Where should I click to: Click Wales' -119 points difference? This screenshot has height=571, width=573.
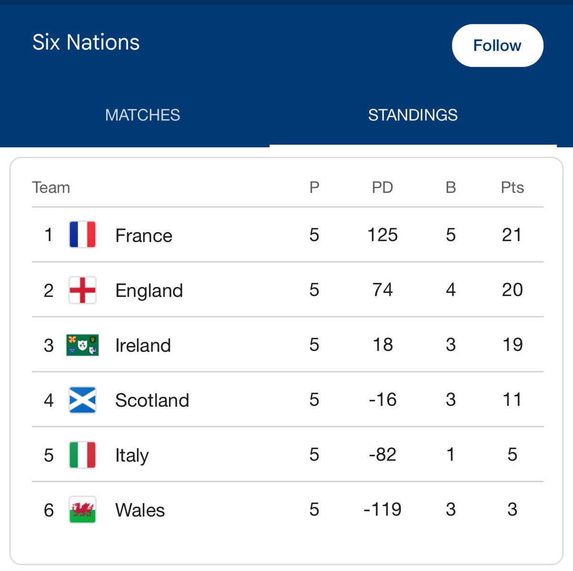coord(382,509)
